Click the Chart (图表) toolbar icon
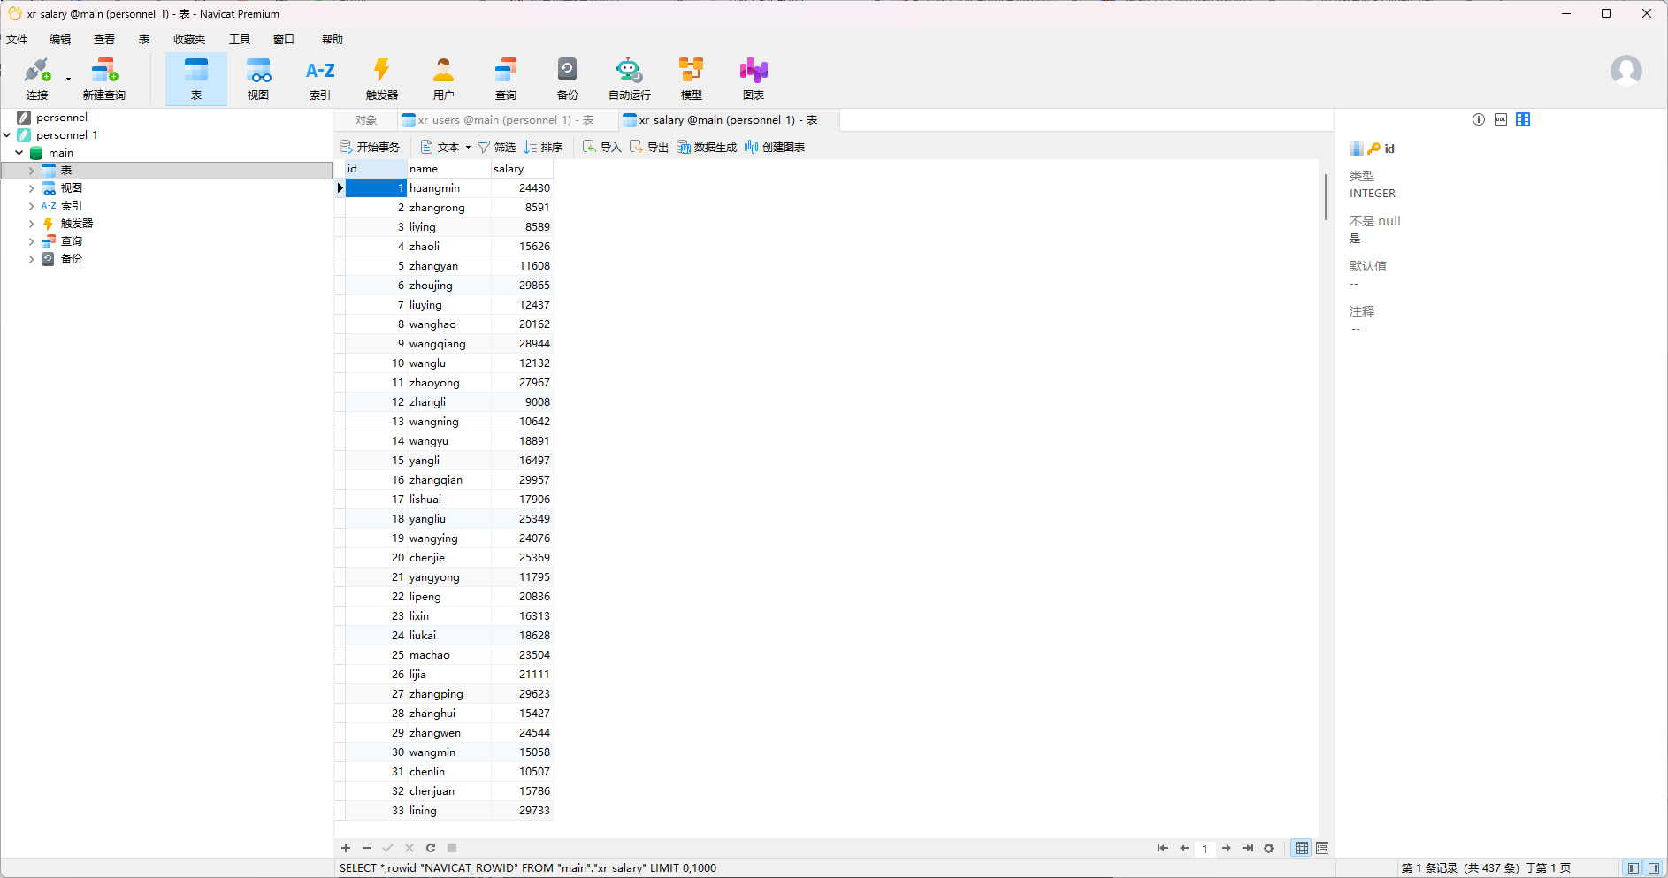This screenshot has height=878, width=1668. (753, 78)
